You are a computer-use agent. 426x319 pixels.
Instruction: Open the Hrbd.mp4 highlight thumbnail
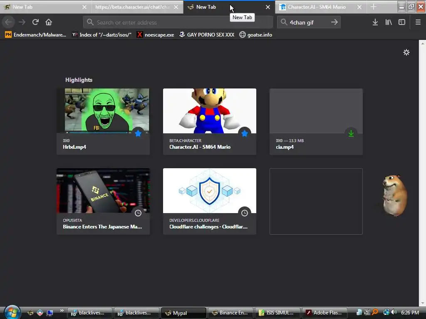pyautogui.click(x=103, y=110)
